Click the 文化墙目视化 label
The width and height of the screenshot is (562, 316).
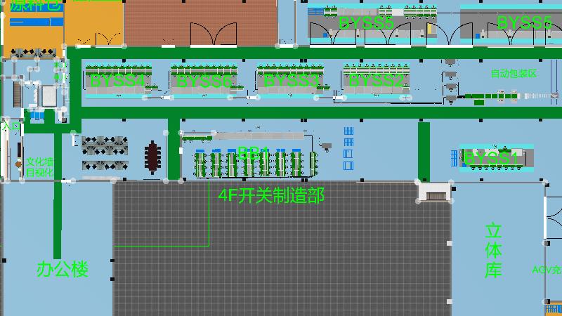(x=39, y=166)
